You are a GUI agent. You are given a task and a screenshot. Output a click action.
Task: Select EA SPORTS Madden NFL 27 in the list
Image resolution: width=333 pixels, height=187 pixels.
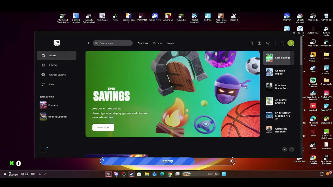click(279, 116)
